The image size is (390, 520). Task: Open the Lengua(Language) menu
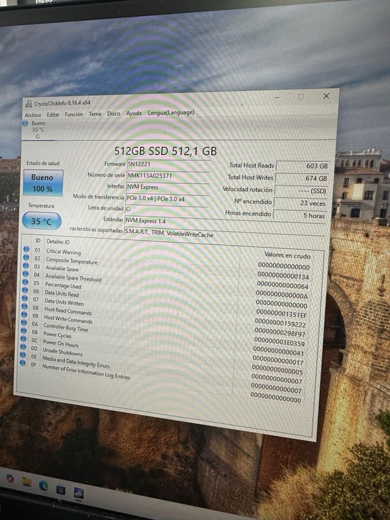(x=171, y=112)
